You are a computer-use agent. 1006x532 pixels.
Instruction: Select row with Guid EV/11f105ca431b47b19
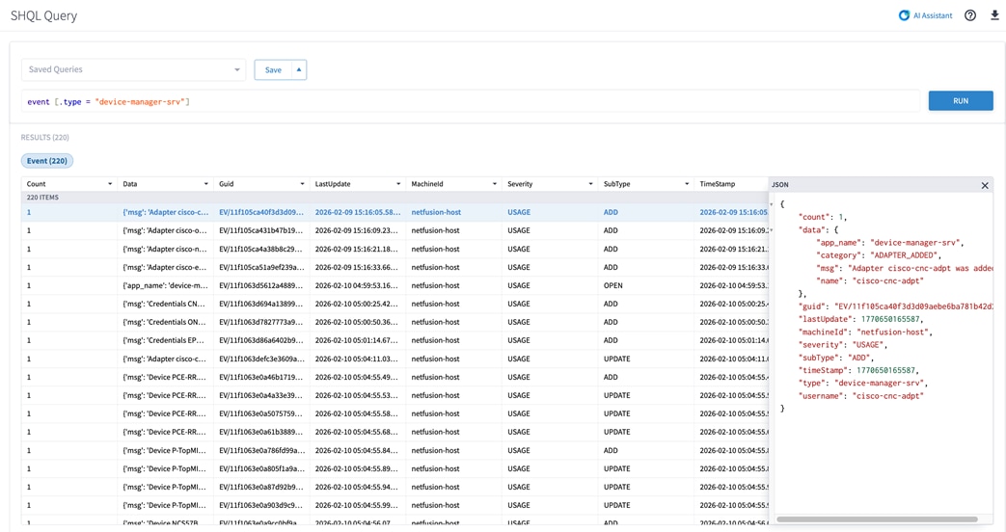tap(394, 230)
